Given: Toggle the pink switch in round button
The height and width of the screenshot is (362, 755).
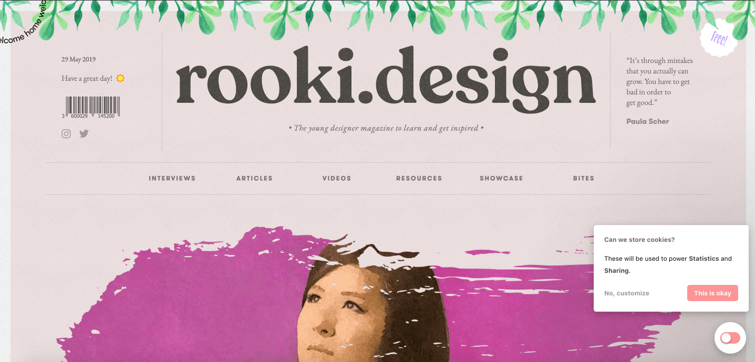Looking at the screenshot, I should pos(730,338).
